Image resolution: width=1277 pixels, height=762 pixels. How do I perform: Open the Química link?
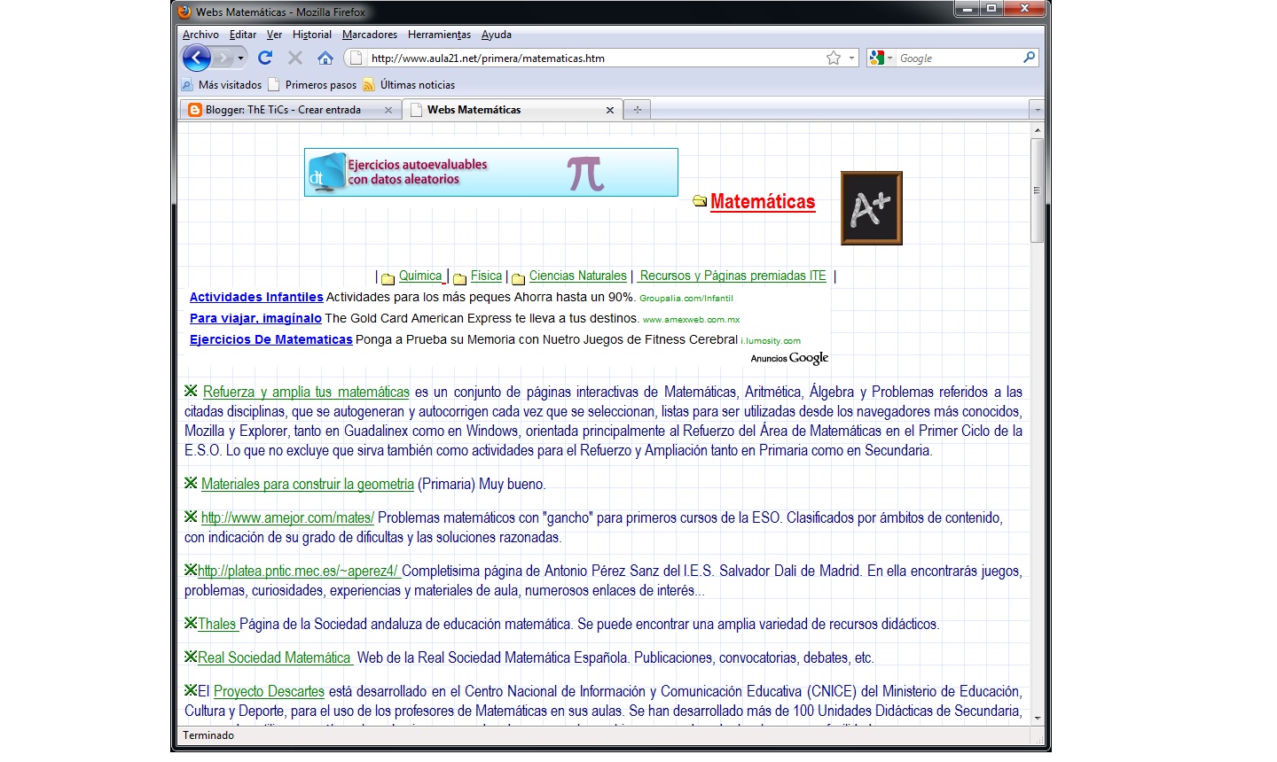pos(420,276)
